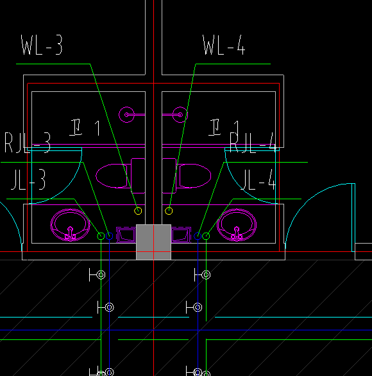Select the purple fixture box right of column
Screen dimensions: 372x376
click(181, 235)
